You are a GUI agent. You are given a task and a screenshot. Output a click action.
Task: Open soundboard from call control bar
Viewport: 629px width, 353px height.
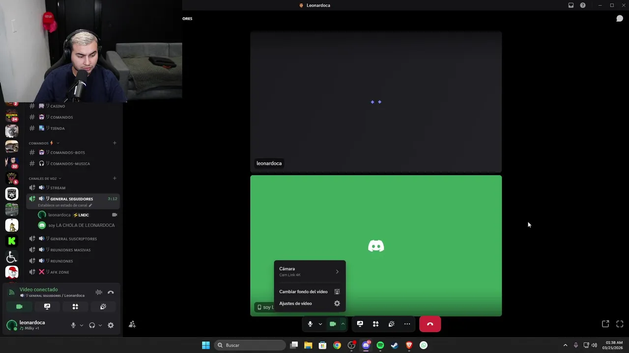click(391, 324)
